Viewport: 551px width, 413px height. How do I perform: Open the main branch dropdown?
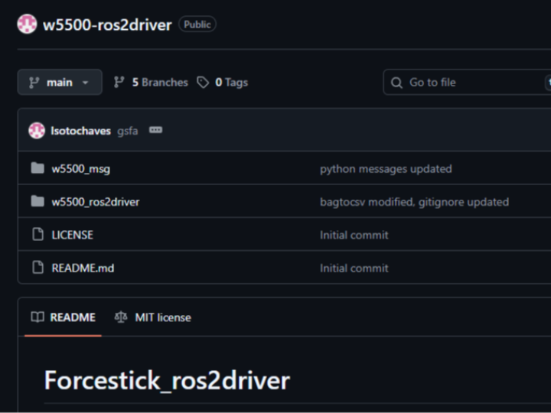tap(60, 83)
